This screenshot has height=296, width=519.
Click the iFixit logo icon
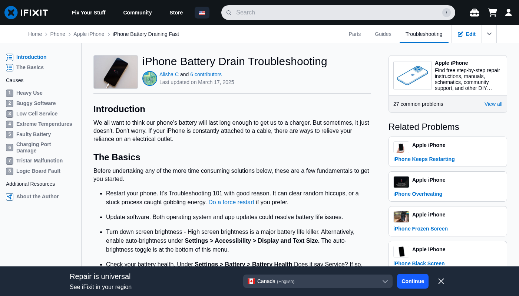click(11, 13)
